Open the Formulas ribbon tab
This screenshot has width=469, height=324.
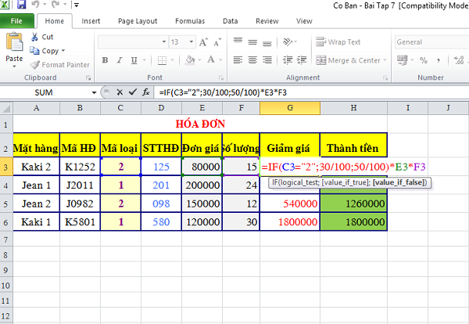pos(189,21)
